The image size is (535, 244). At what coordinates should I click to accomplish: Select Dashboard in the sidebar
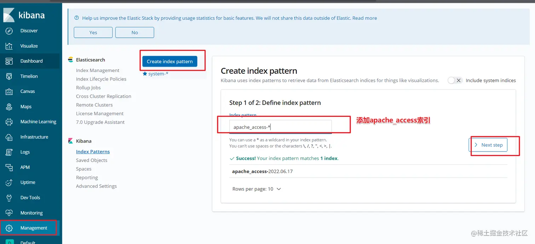click(x=31, y=61)
